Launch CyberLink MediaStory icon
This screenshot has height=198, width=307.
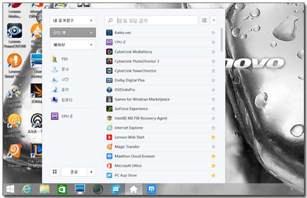click(x=109, y=52)
